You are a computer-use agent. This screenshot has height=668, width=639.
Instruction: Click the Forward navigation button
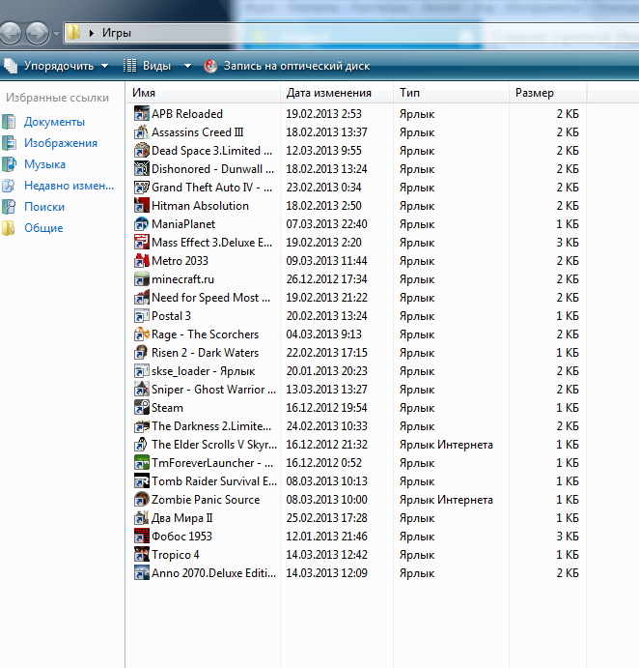pyautogui.click(x=38, y=33)
